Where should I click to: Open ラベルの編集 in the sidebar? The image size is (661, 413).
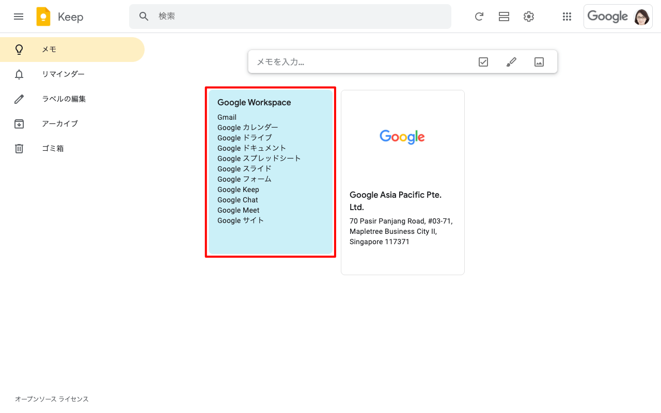(72, 99)
